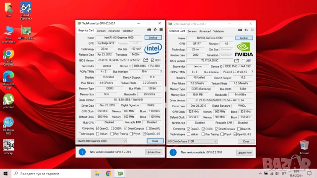The image size is (317, 178).
Task: Toggle the OpenGL 4.5 checkbox in Intel GPU-Z
Action: pos(144,134)
